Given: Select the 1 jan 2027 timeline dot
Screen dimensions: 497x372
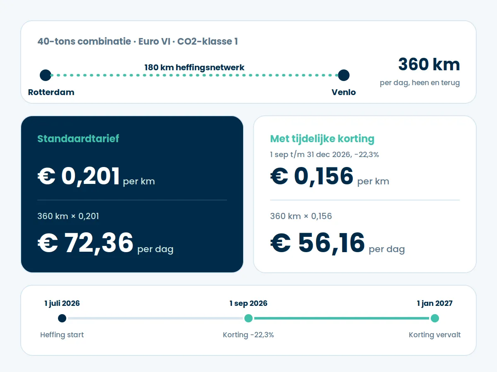Looking at the screenshot, I should 435,318.
